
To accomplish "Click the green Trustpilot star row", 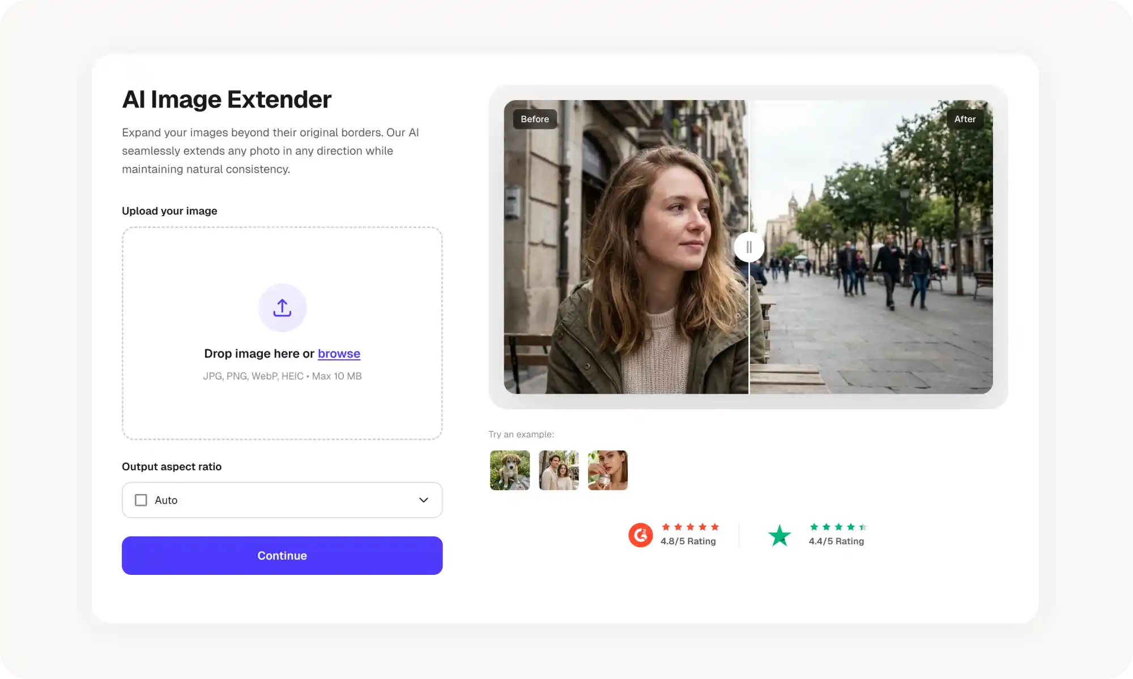I will 838,527.
